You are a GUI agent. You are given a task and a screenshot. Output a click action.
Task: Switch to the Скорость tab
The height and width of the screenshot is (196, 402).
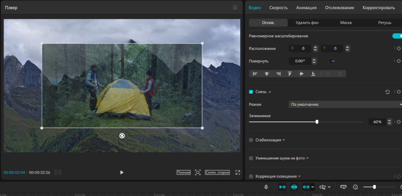pyautogui.click(x=279, y=7)
